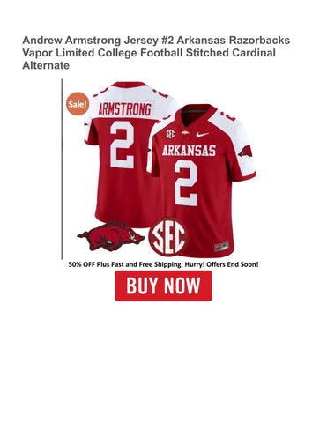Click the number 2 on front jersey
This screenshot has height=423, width=327.
point(186,182)
